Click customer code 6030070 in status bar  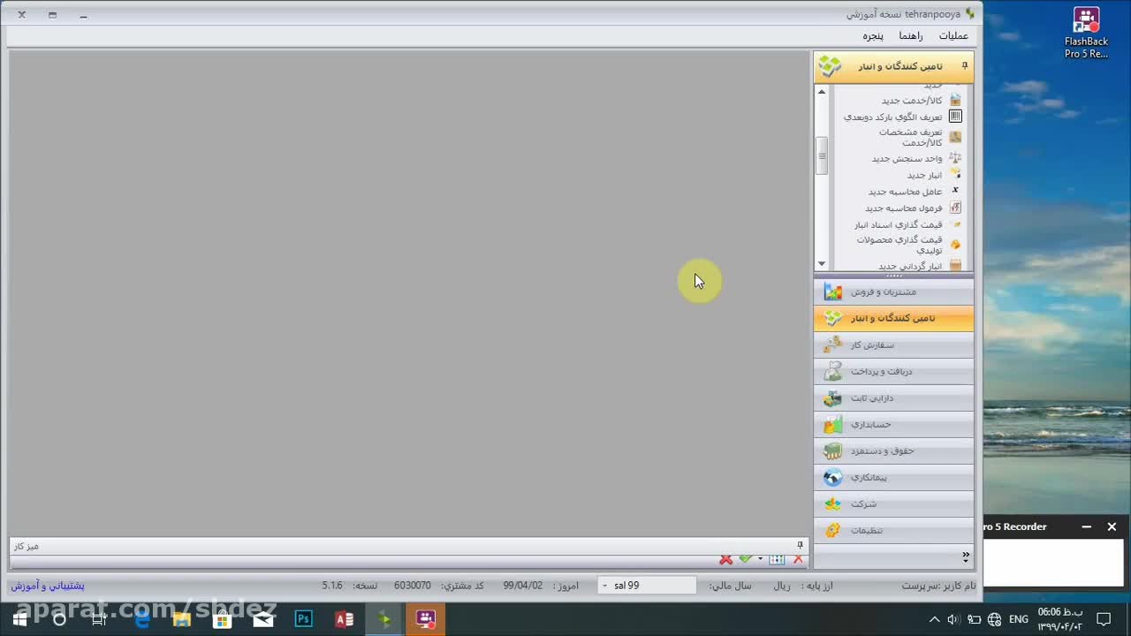[413, 586]
